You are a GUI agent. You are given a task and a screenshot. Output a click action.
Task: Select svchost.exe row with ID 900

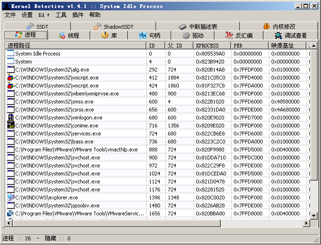coord(158,158)
